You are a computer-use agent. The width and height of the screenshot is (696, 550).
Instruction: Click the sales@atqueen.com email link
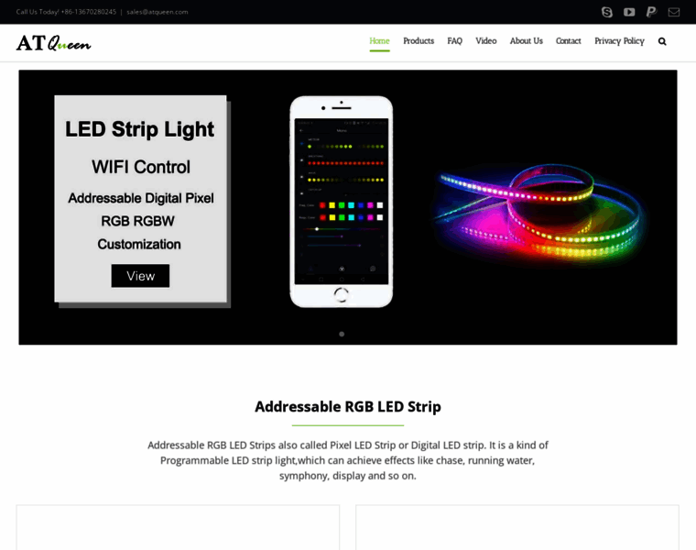158,12
